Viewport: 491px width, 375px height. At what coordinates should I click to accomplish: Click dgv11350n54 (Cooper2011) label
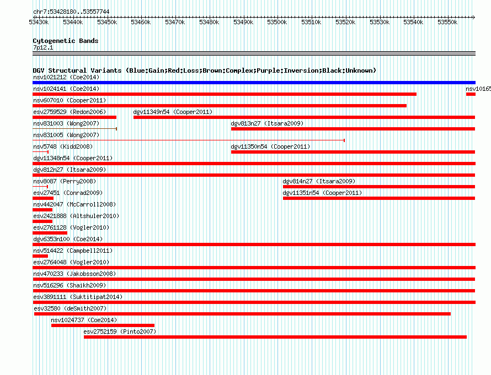point(270,146)
